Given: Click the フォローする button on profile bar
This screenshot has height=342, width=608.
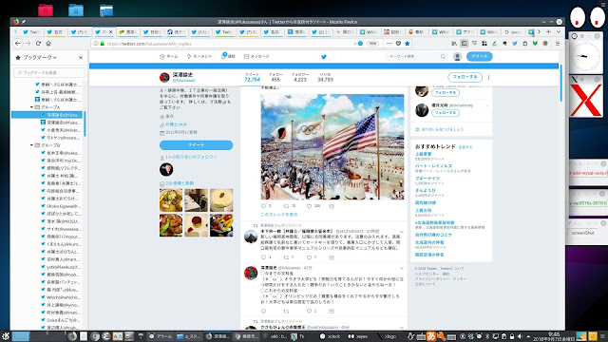Looking at the screenshot, I should tap(465, 77).
